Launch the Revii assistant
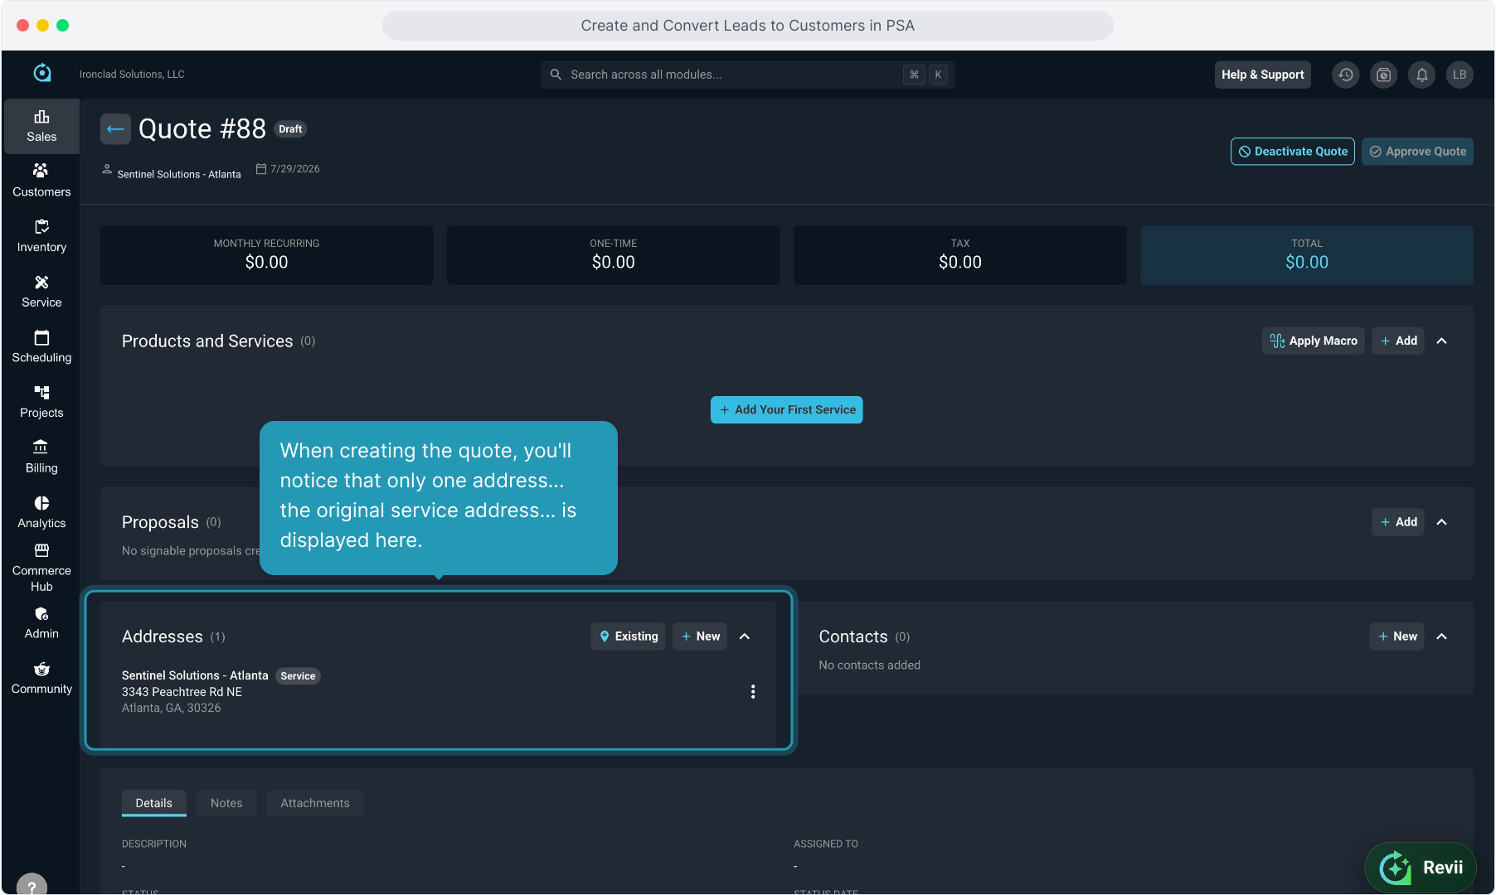The width and height of the screenshot is (1496, 895). (1421, 868)
